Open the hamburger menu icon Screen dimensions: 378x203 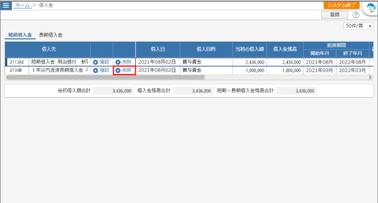point(6,5)
